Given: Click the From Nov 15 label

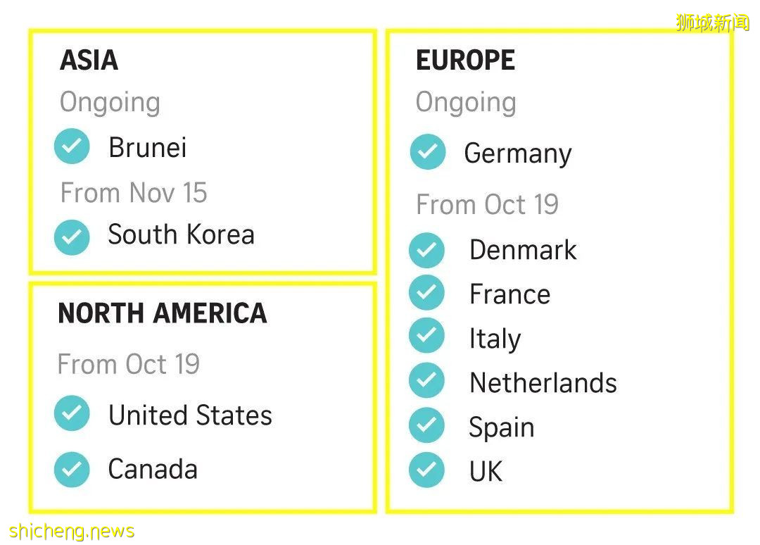Looking at the screenshot, I should point(134,193).
